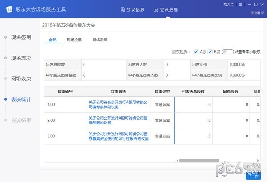Click 普通议案 type in row 2.00
Viewport: 267px width, 182px height.
(x=162, y=120)
